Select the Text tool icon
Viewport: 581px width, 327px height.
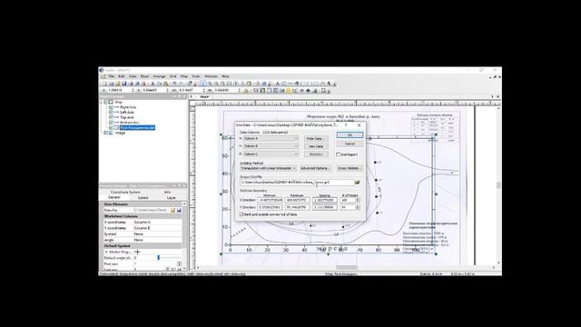(277, 84)
